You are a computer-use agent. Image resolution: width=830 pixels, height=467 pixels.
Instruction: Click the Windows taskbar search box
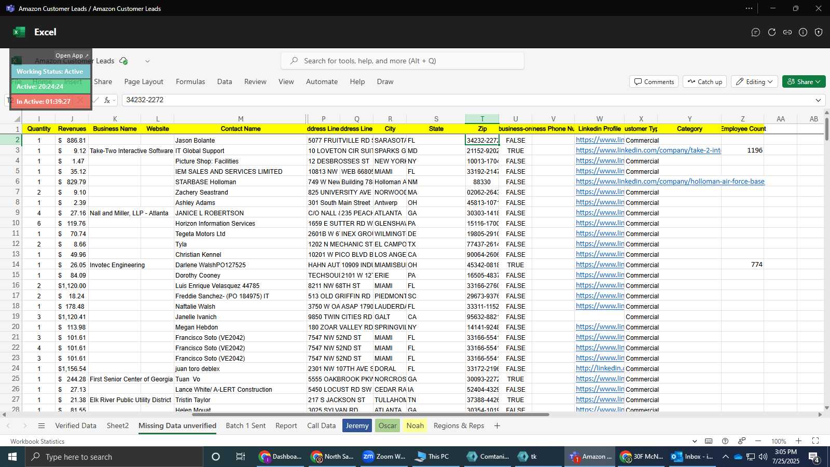114,457
